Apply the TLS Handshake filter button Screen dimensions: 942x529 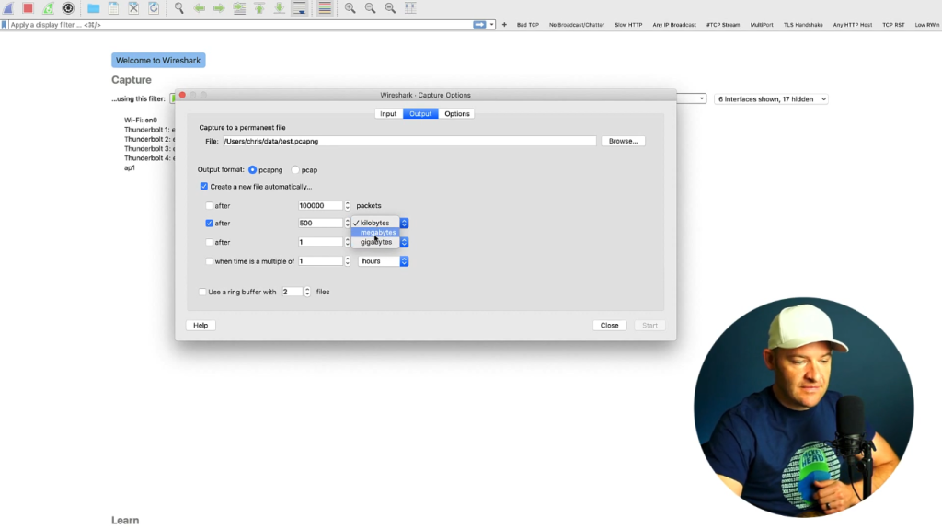click(x=802, y=25)
